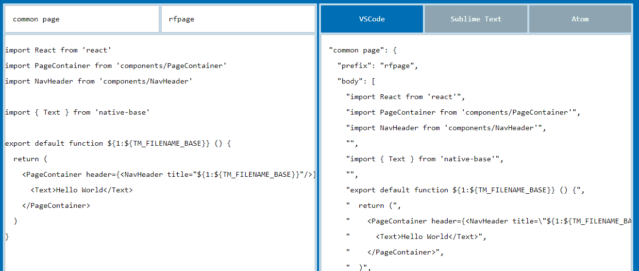Select the VSCode tab
The height and width of the screenshot is (271, 639).
pos(372,19)
